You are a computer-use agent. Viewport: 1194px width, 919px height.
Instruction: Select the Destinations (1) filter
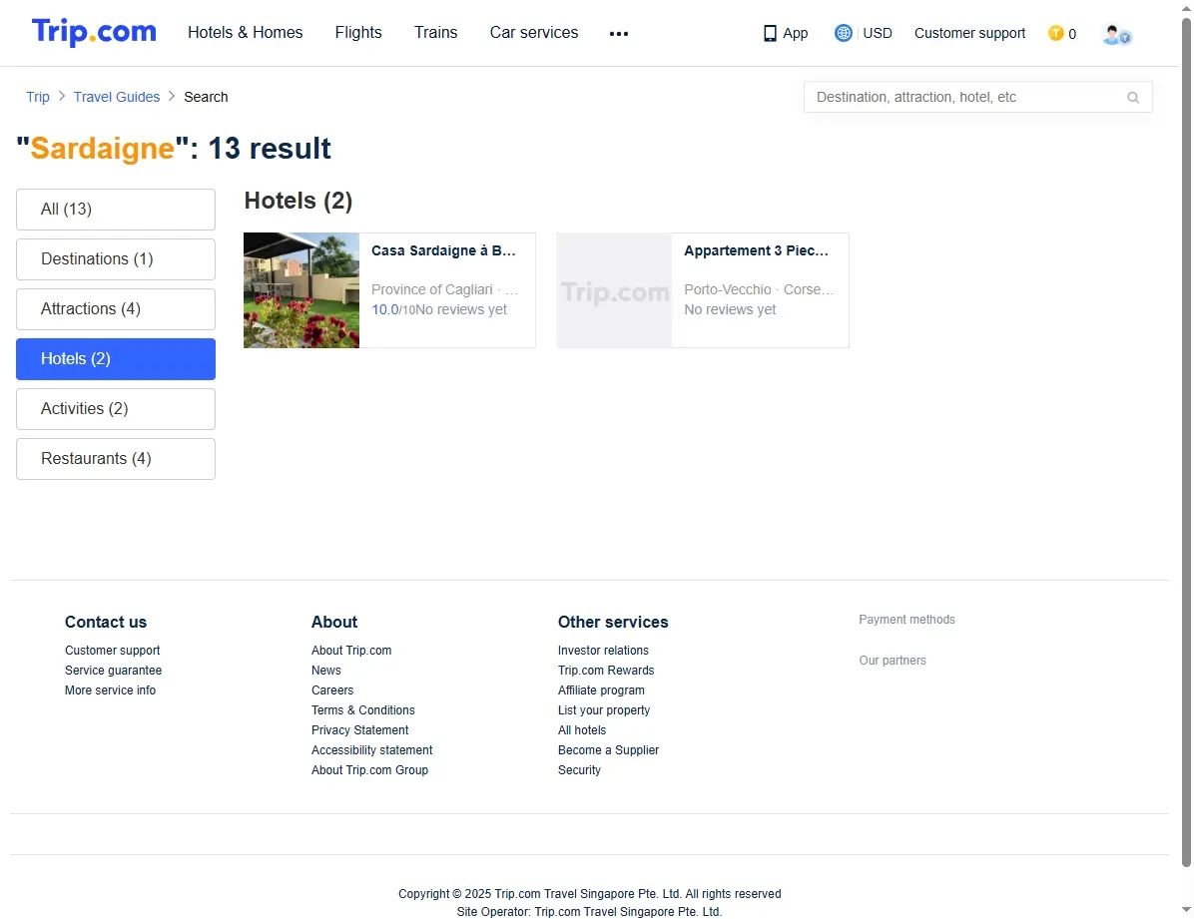[116, 259]
